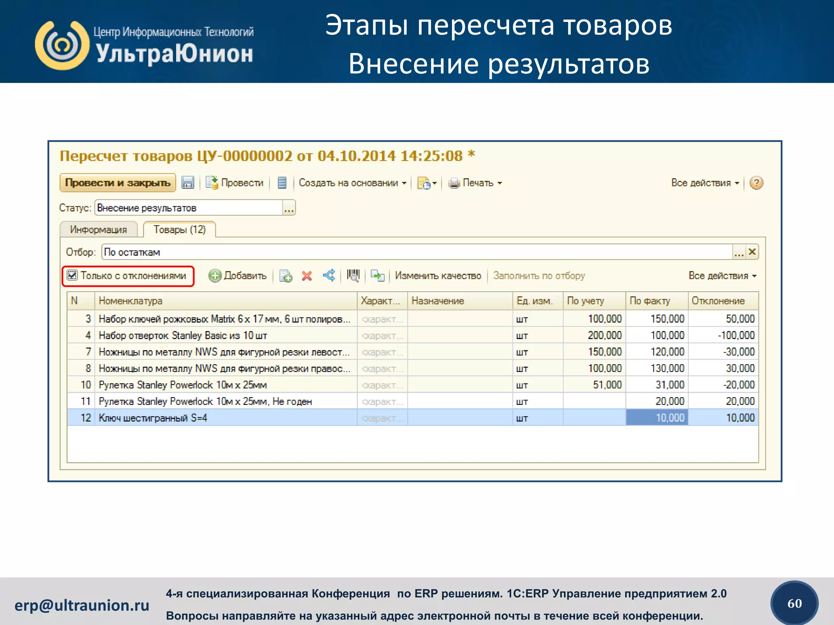Click into the Статус field
Screen dimensions: 834x625
189,208
